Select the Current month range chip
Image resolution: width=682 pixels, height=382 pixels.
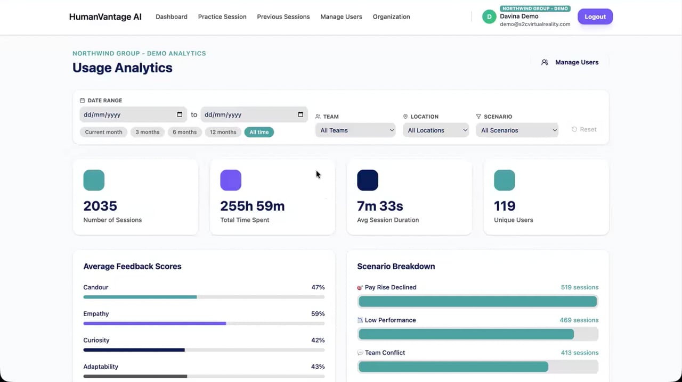tap(103, 132)
